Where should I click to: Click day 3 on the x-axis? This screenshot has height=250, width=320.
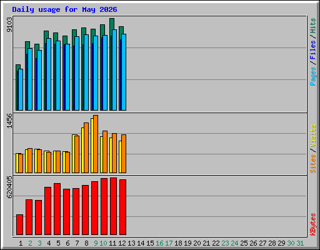pos(39,243)
